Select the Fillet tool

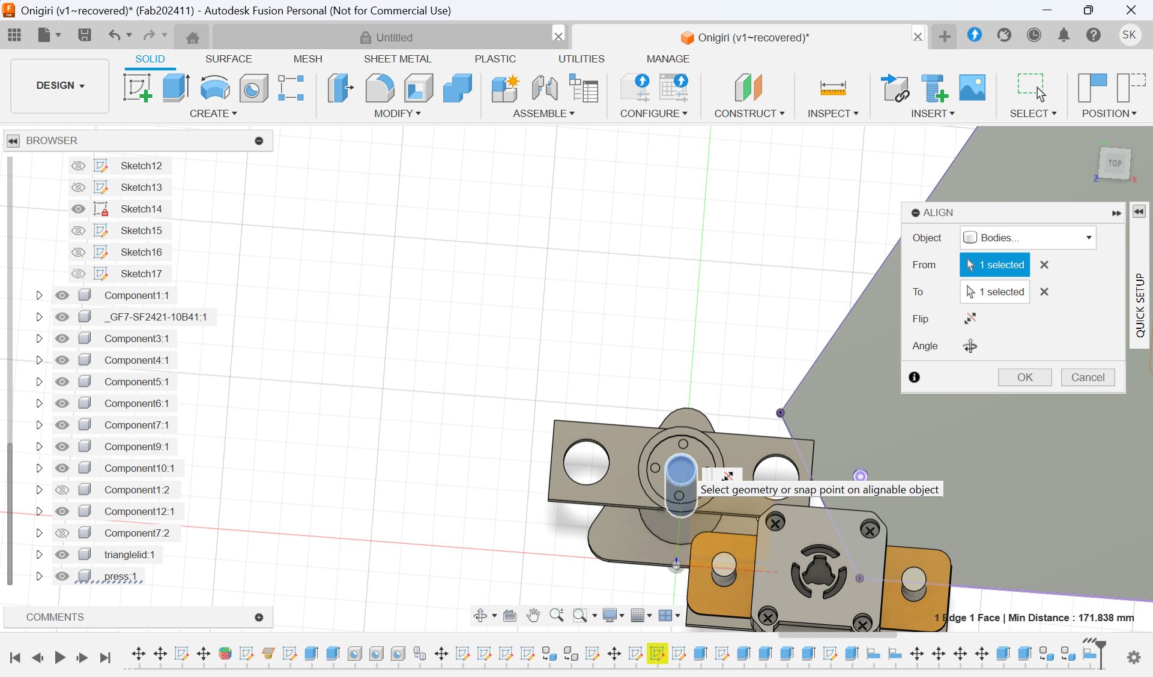pyautogui.click(x=380, y=88)
